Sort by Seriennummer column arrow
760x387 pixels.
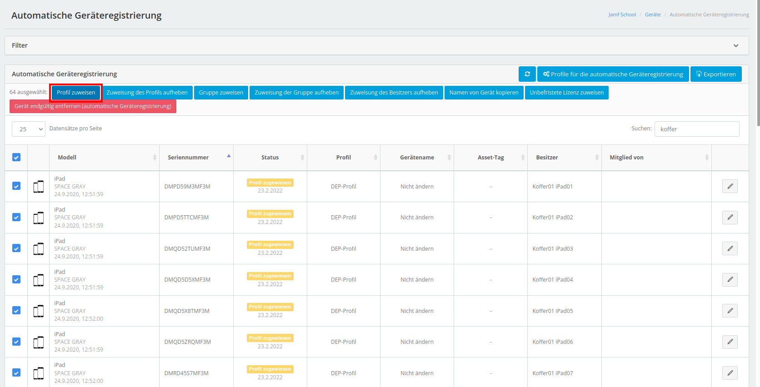coord(229,157)
